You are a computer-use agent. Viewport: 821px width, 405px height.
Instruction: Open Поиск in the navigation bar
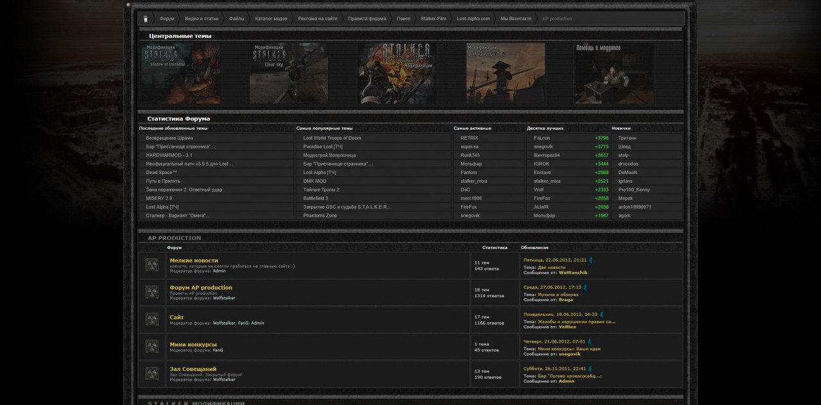click(404, 19)
